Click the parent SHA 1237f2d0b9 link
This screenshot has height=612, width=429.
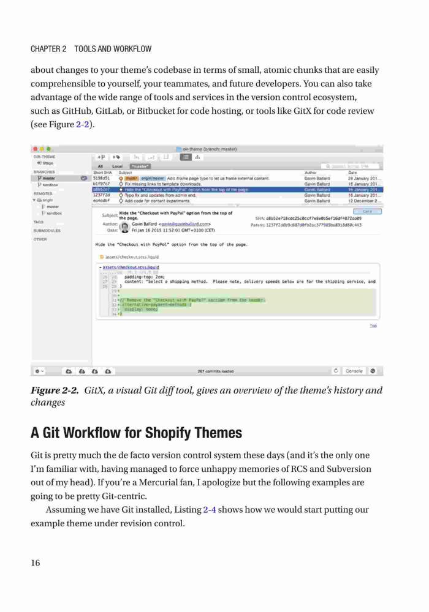pyautogui.click(x=314, y=225)
